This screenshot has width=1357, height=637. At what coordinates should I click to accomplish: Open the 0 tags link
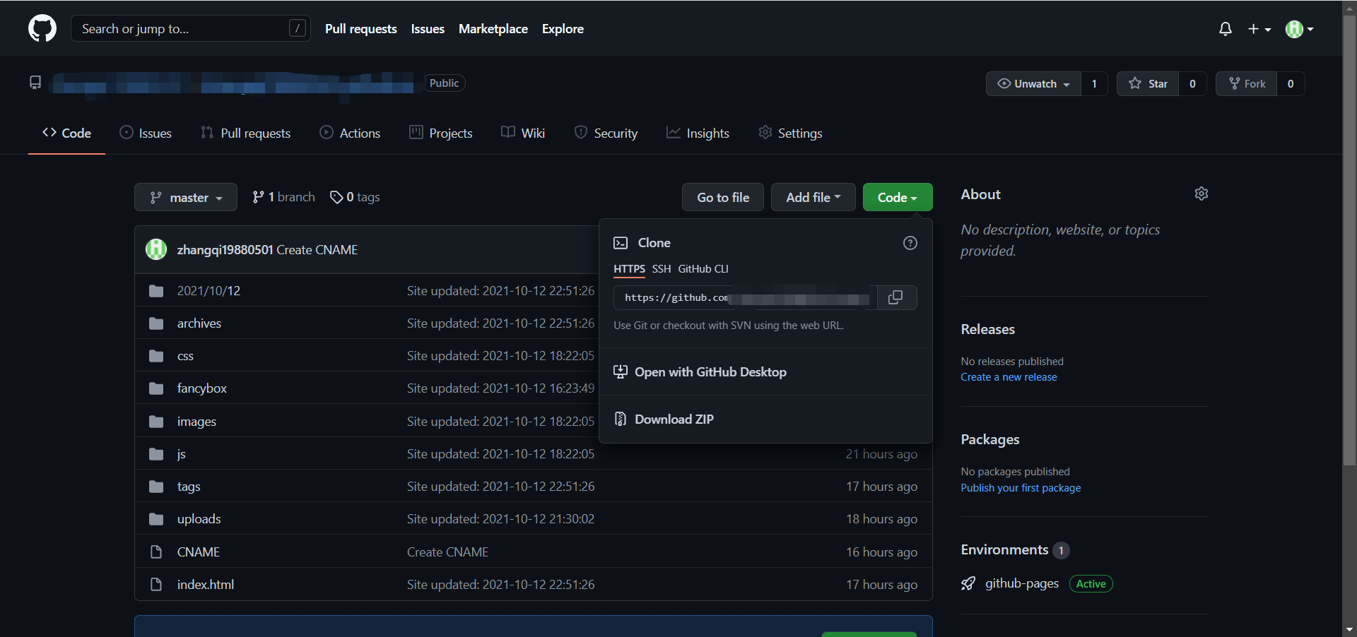(x=356, y=197)
